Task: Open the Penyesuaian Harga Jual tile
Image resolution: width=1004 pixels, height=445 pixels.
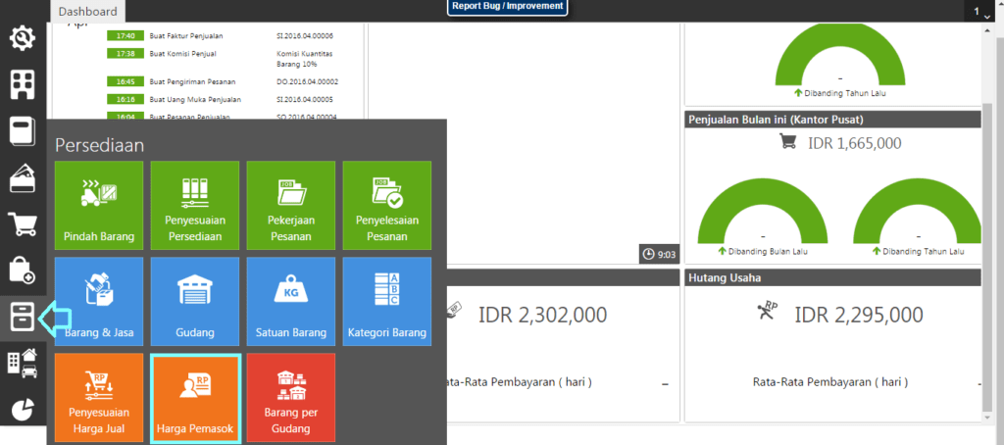Action: 99,398
